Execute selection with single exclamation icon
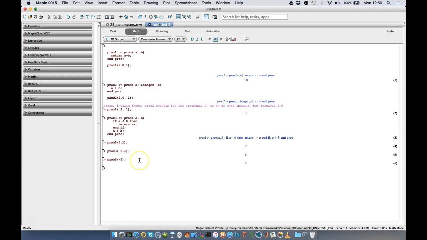 pyautogui.click(x=145, y=17)
